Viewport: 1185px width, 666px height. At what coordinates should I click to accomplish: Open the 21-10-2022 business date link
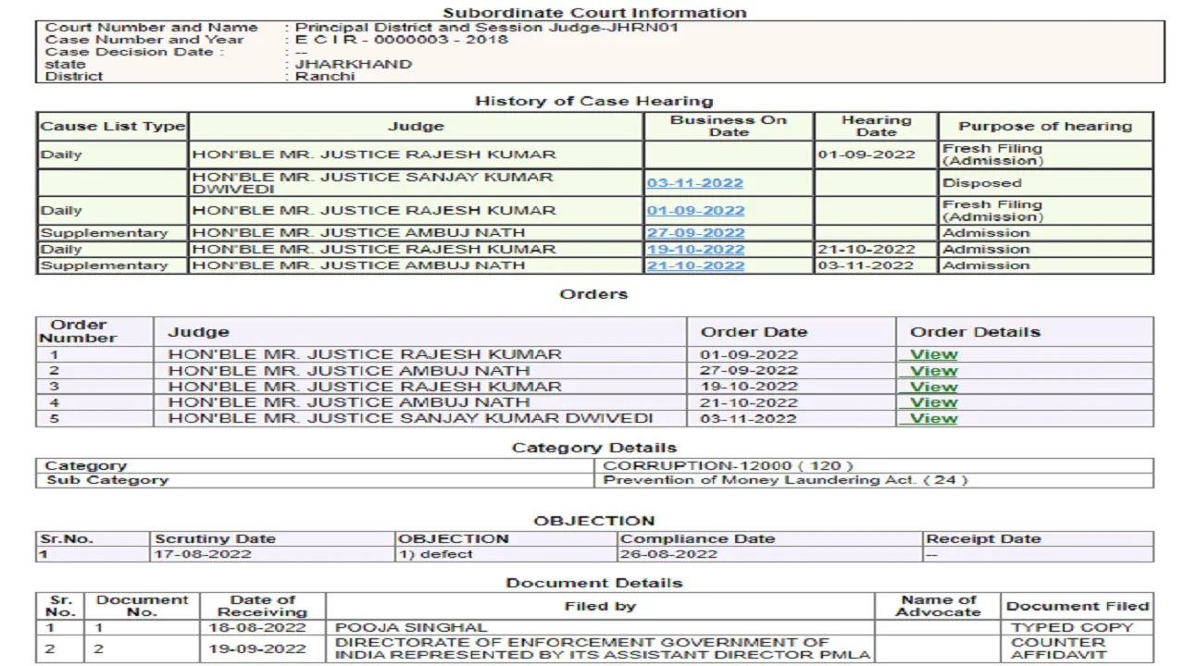click(695, 265)
